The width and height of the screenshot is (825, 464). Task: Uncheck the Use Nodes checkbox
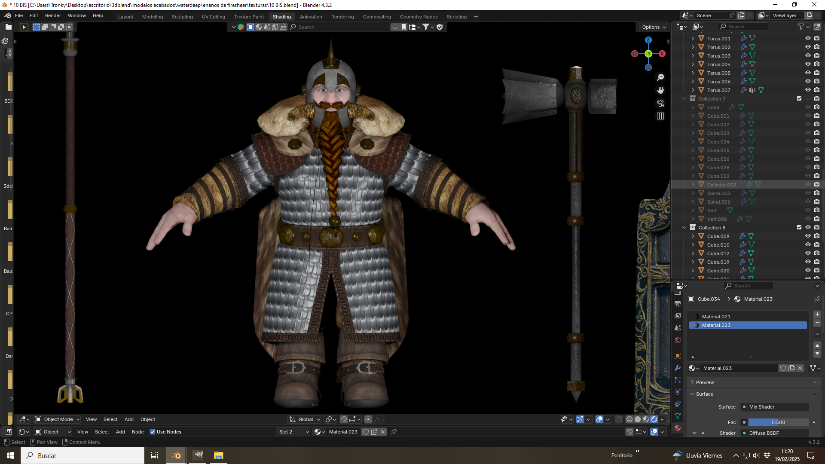click(153, 432)
